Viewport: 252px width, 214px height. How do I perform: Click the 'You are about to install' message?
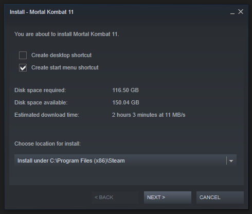pyautogui.click(x=66, y=34)
